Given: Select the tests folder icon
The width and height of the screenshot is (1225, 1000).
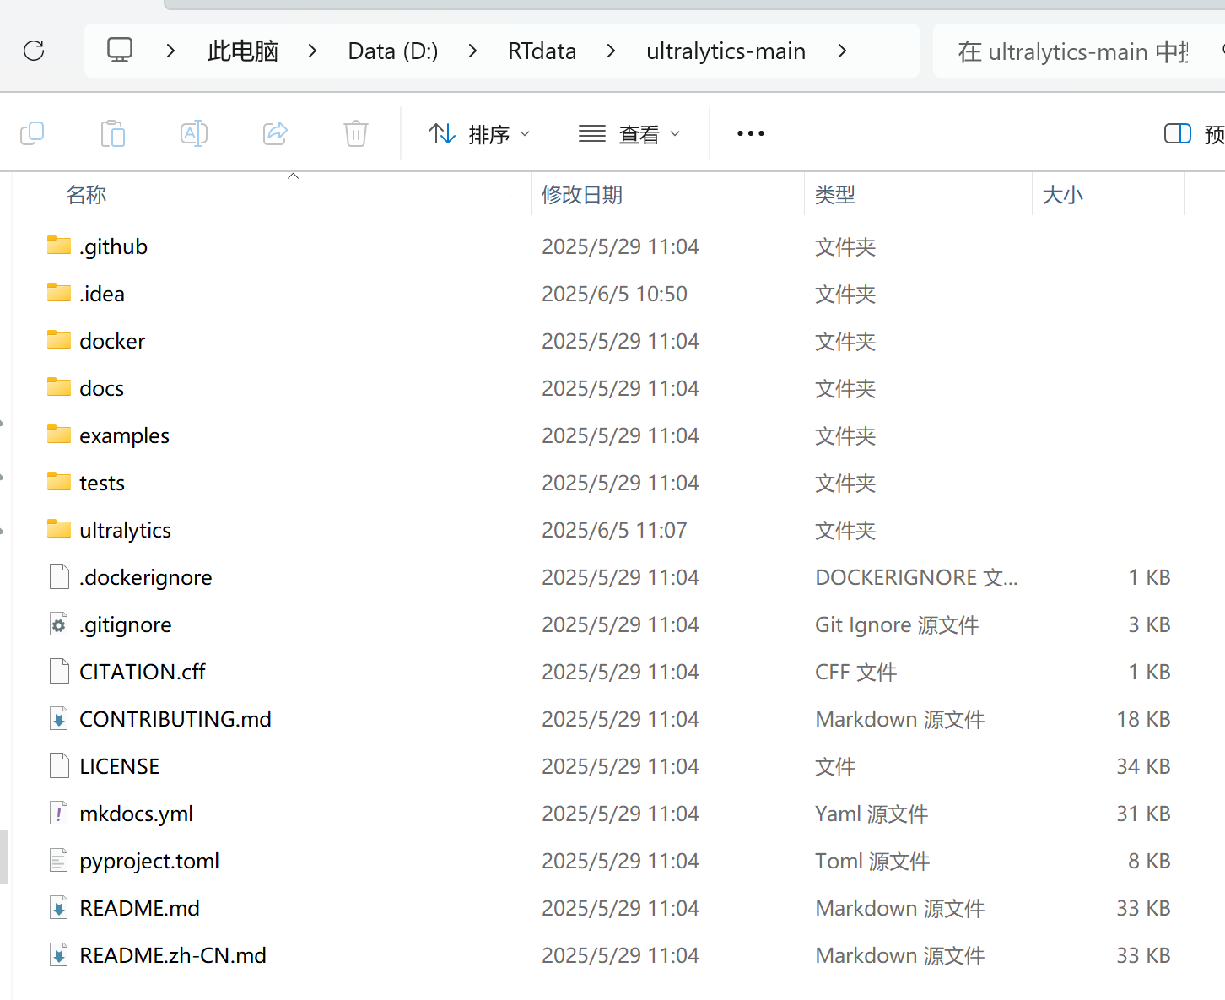Looking at the screenshot, I should pos(59,482).
